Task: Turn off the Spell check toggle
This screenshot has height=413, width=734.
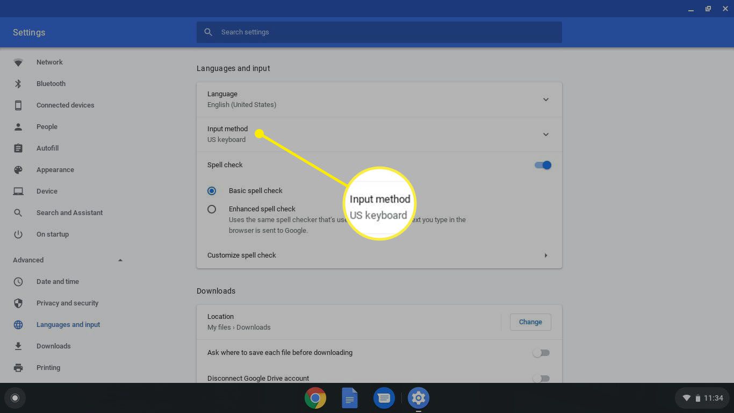Action: (x=543, y=165)
